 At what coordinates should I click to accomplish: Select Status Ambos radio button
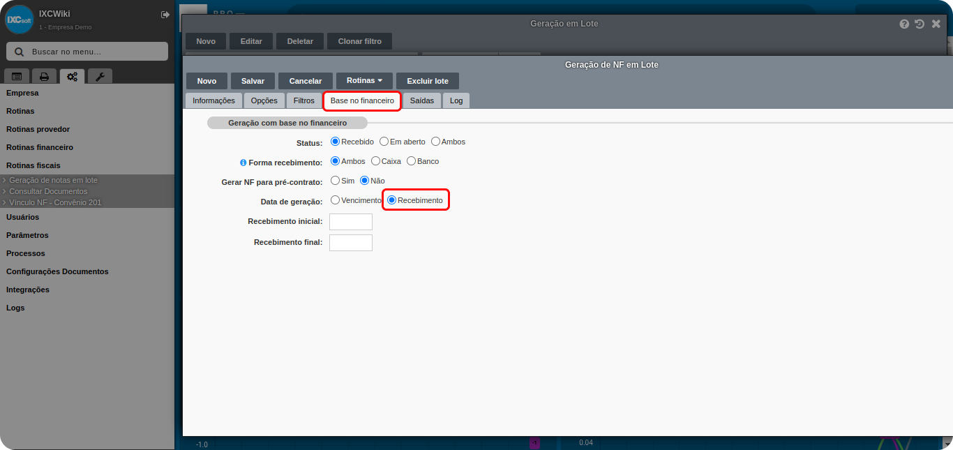pyautogui.click(x=435, y=142)
